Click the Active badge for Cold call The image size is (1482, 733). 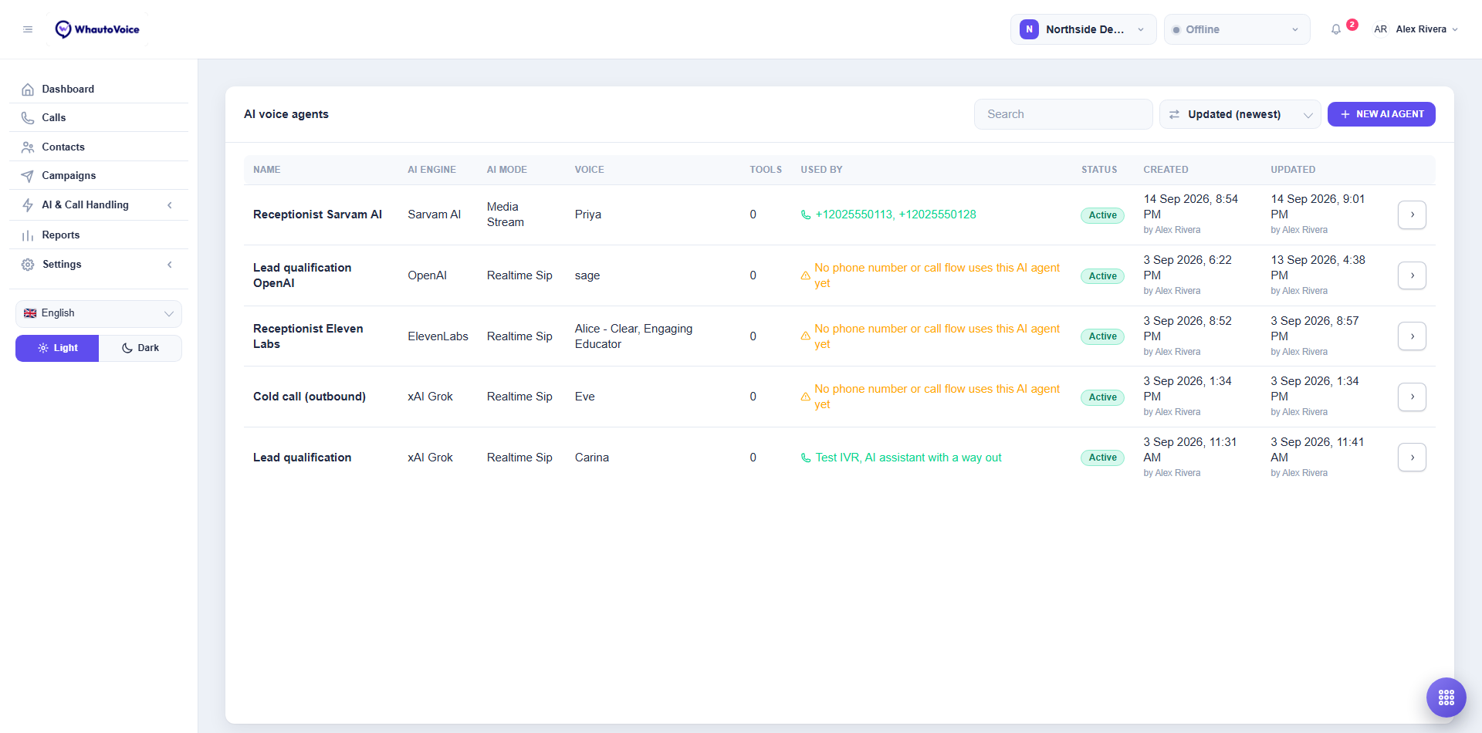(1102, 397)
